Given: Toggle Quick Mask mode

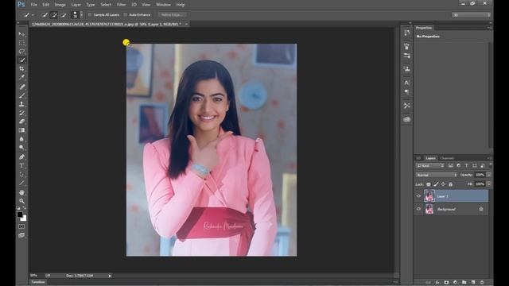Looking at the screenshot, I should pyautogui.click(x=21, y=226).
